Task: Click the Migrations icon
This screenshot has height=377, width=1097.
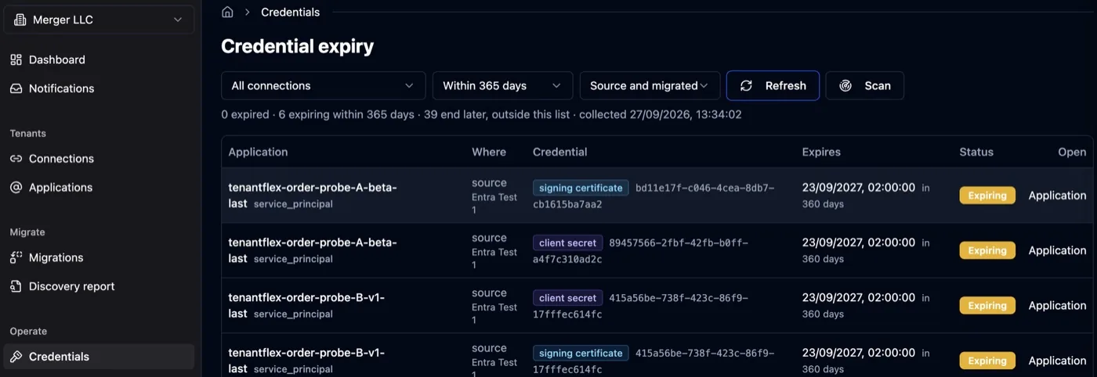Action: click(x=16, y=257)
